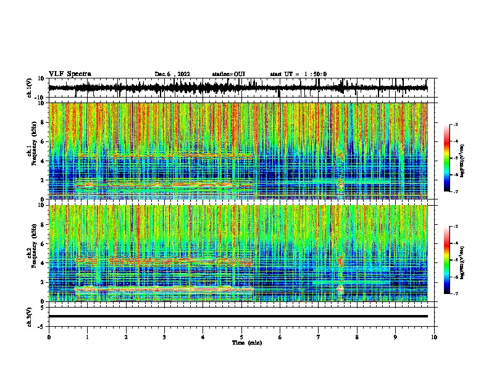Click the time axis tick label "8"
This screenshot has height=378, width=489.
pos(357,337)
